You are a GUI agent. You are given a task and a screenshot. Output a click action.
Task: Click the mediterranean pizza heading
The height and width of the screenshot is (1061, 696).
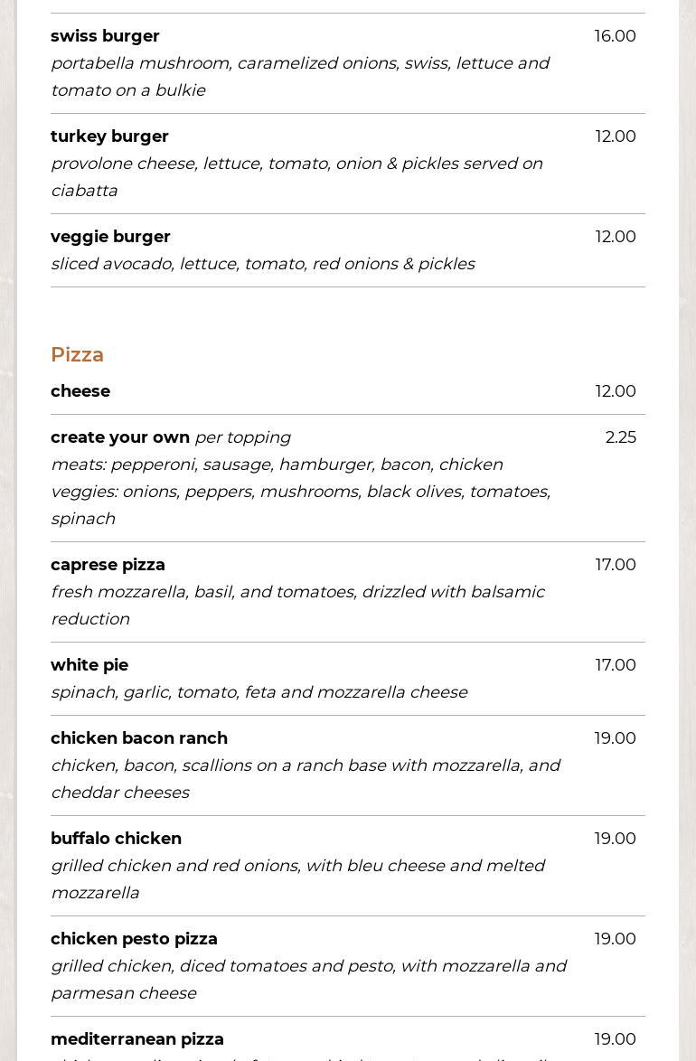137,1039
